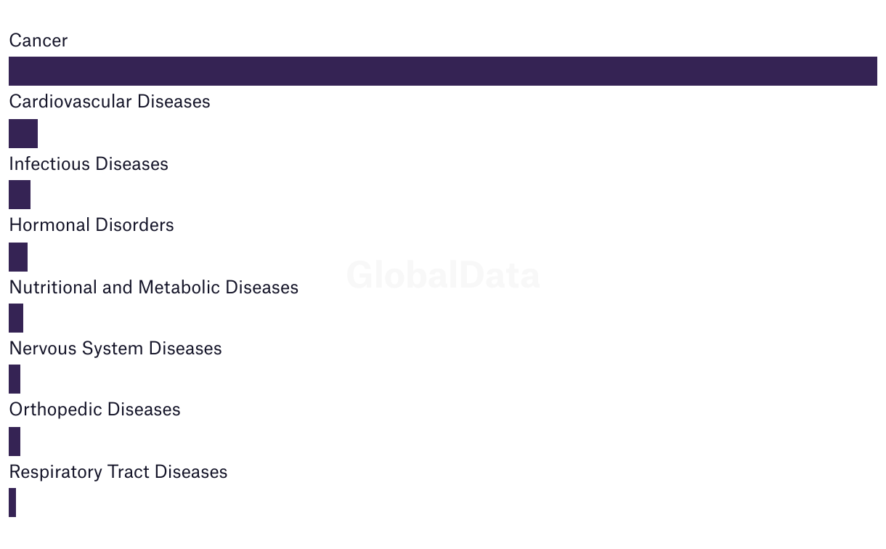This screenshot has width=886, height=549.
Task: Click the Cardiovascular Diseases label text
Action: (x=110, y=102)
